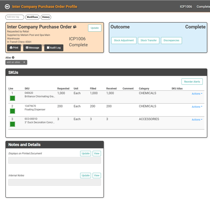Switch to the History tab
This screenshot has height=206, width=210.
46,17
